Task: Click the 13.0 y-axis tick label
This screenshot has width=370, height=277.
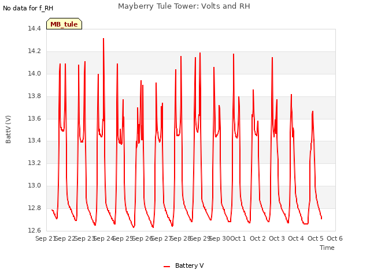Action: point(35,186)
